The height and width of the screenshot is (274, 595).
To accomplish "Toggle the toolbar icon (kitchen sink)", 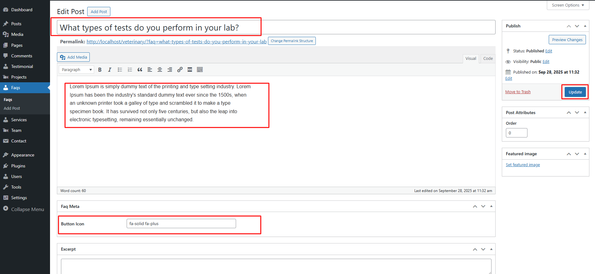I will pos(200,70).
